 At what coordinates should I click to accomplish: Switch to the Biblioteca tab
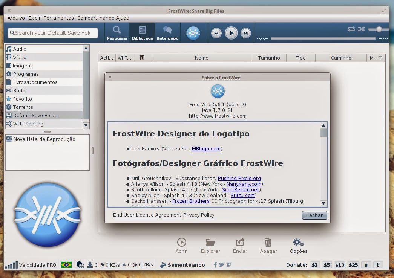[x=142, y=33]
